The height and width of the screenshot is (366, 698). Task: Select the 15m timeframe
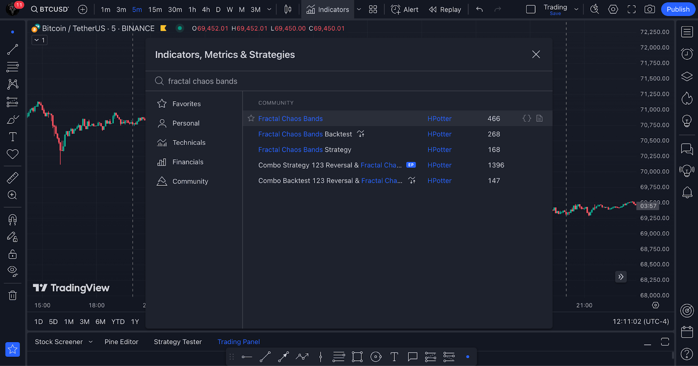[x=155, y=9]
